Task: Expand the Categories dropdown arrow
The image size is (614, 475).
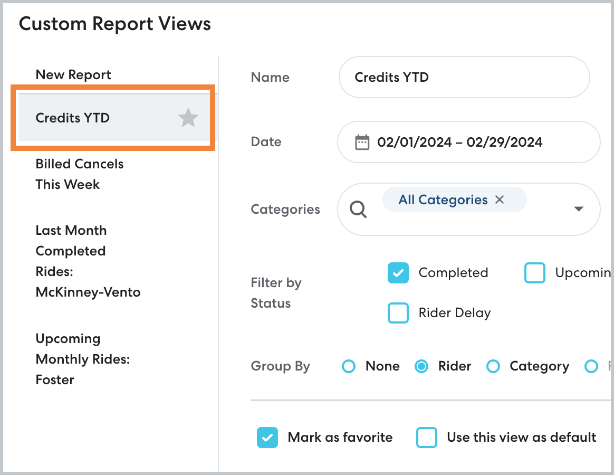Action: 579,209
